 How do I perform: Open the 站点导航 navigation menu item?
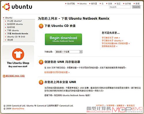pyautogui.click(x=71, y=4)
